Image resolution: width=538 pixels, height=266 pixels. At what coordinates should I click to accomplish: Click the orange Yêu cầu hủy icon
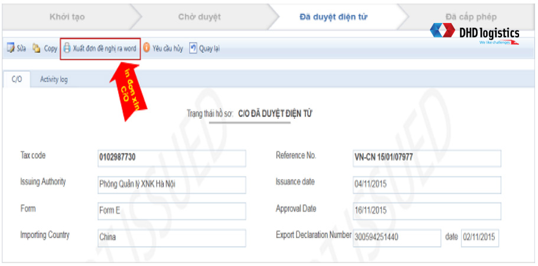click(x=146, y=49)
